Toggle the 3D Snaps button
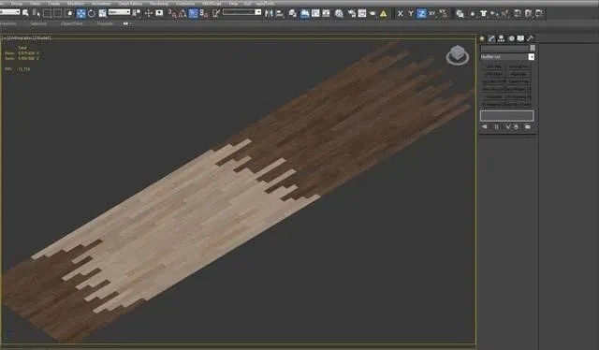599x350 pixels. pos(172,14)
